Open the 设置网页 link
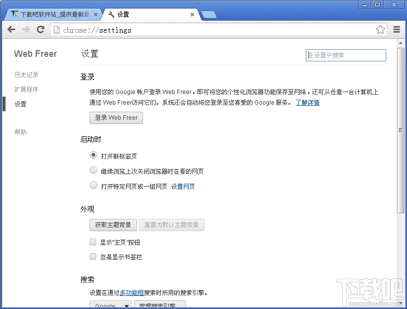This screenshot has height=309, width=407. 183,186
